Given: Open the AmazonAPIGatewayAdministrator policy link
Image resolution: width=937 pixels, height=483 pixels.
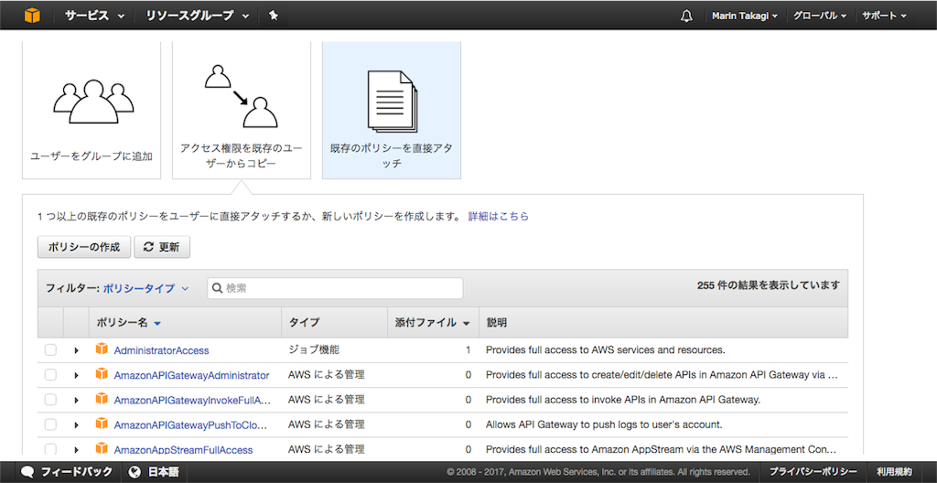Looking at the screenshot, I should tap(191, 375).
